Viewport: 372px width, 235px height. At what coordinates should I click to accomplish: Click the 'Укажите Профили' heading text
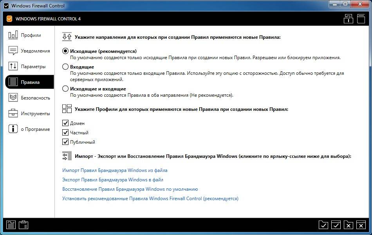tap(181, 109)
